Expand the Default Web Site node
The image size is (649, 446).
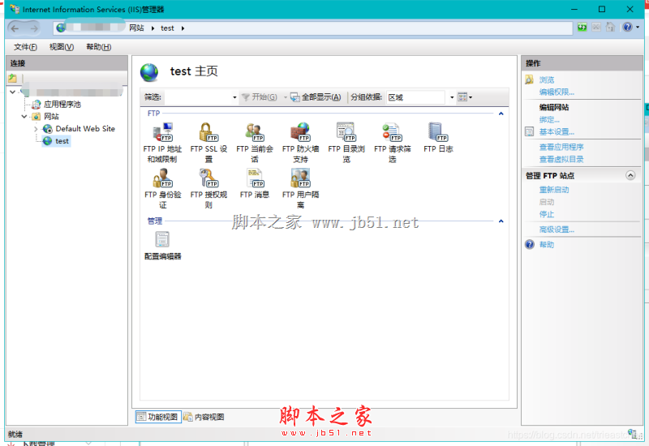(x=36, y=129)
